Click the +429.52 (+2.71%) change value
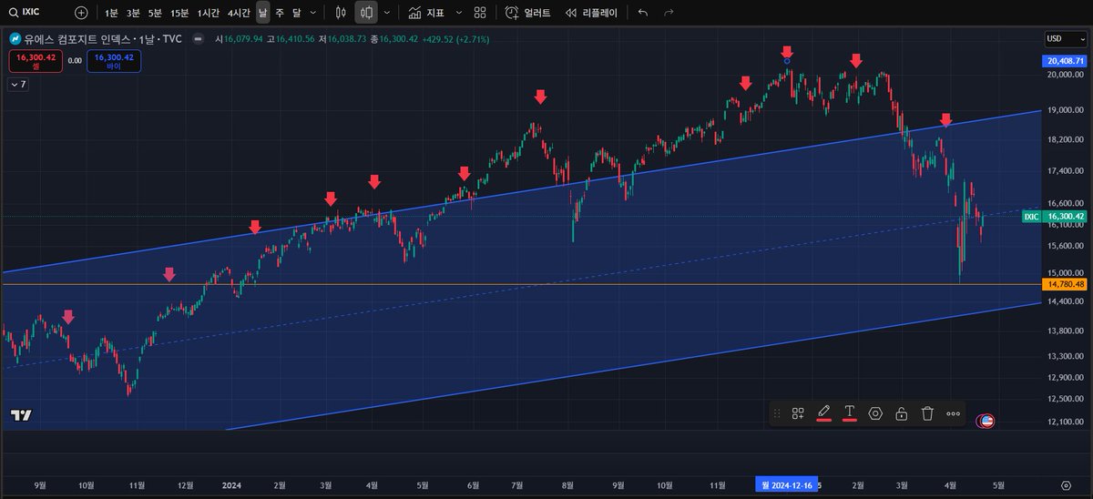Viewport: 1093px width, 499px height. click(456, 39)
